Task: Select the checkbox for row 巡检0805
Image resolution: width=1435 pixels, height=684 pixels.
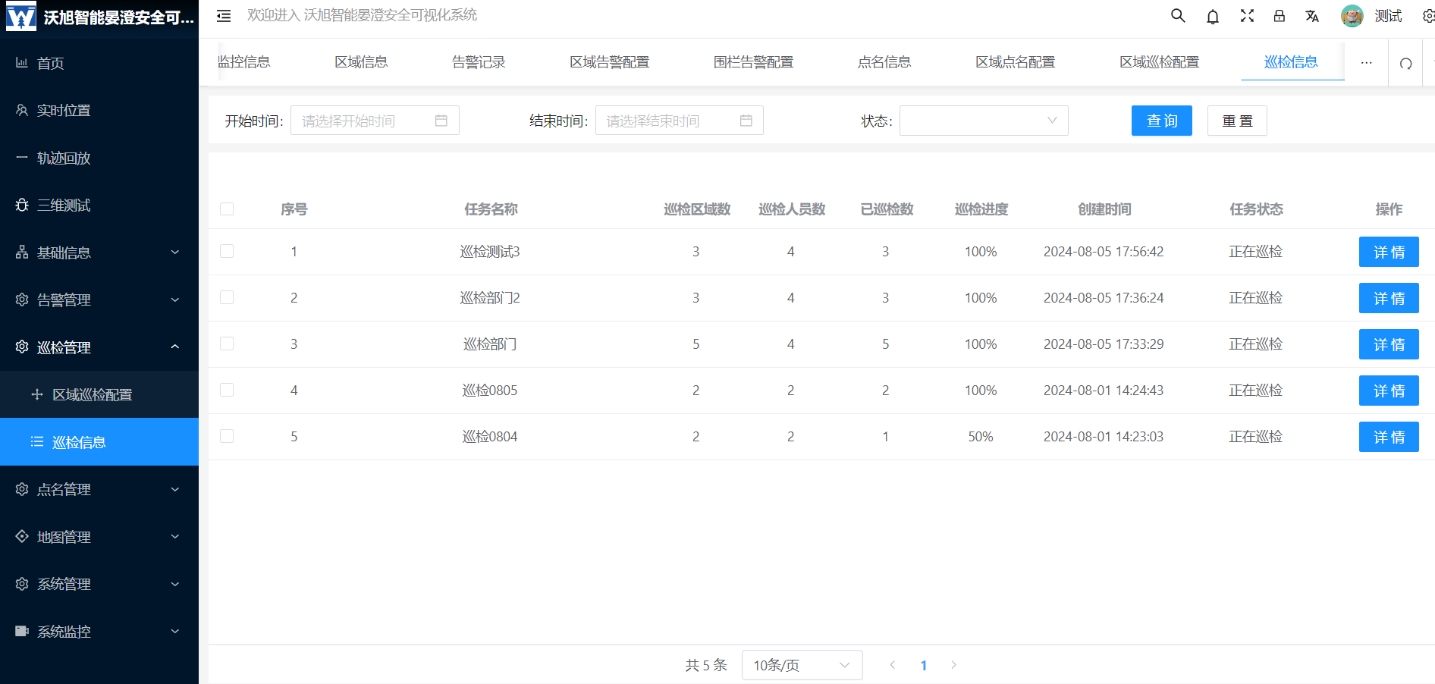Action: [227, 390]
